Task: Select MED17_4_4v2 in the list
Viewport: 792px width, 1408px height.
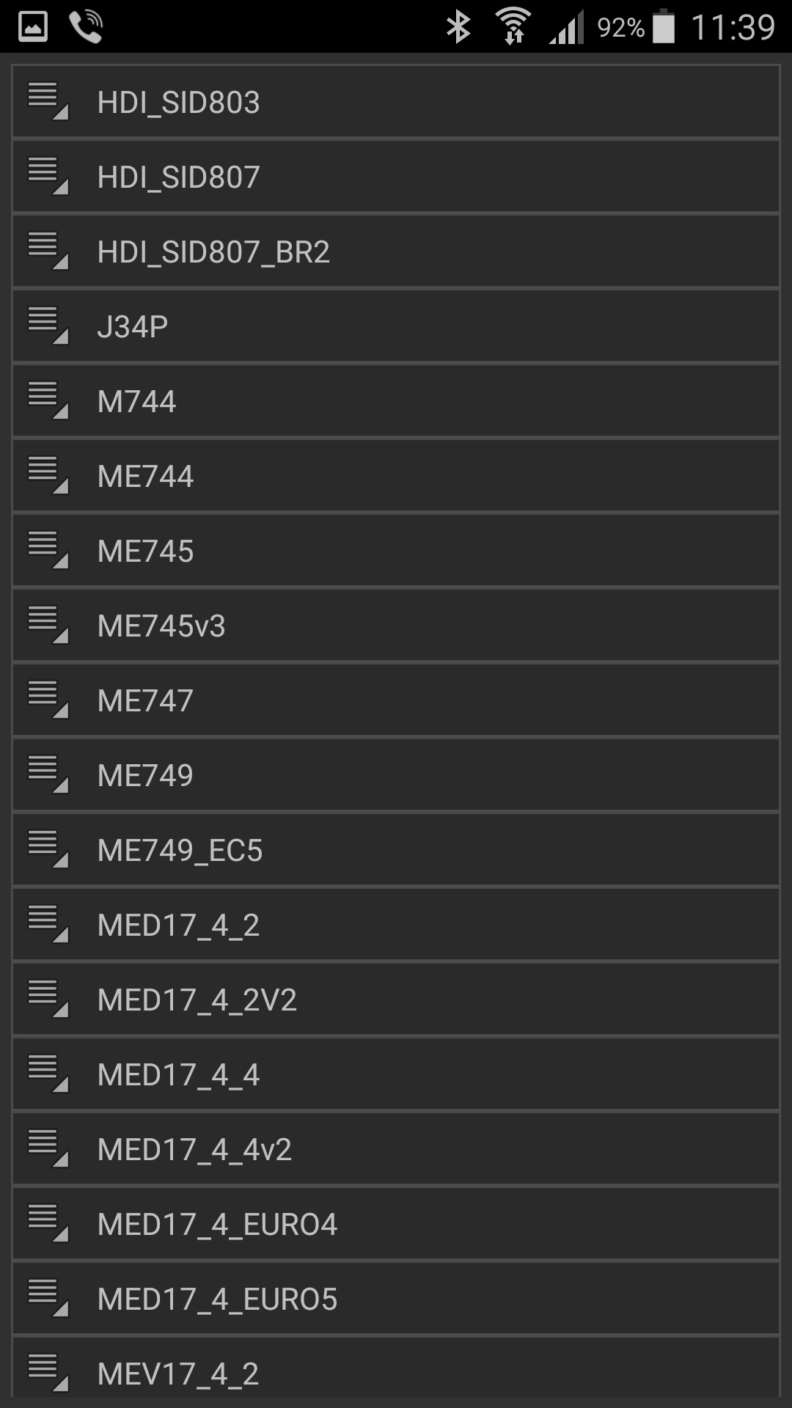Action: (396, 1149)
